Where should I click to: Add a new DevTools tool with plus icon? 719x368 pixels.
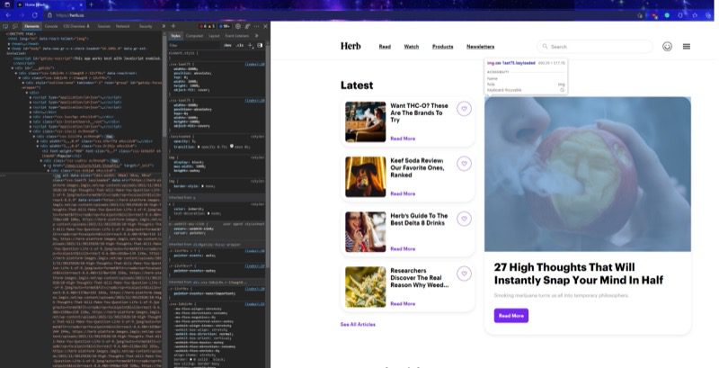pyautogui.click(x=173, y=27)
